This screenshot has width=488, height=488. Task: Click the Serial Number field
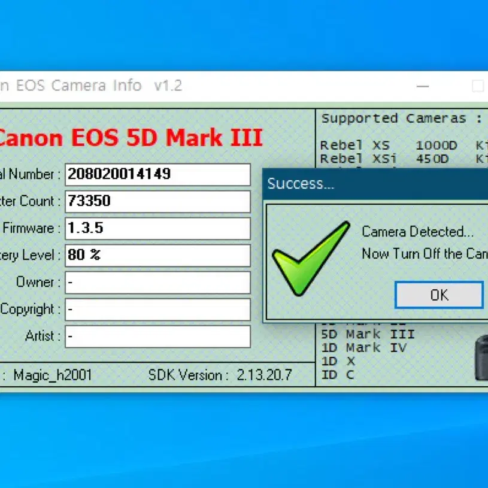click(158, 174)
